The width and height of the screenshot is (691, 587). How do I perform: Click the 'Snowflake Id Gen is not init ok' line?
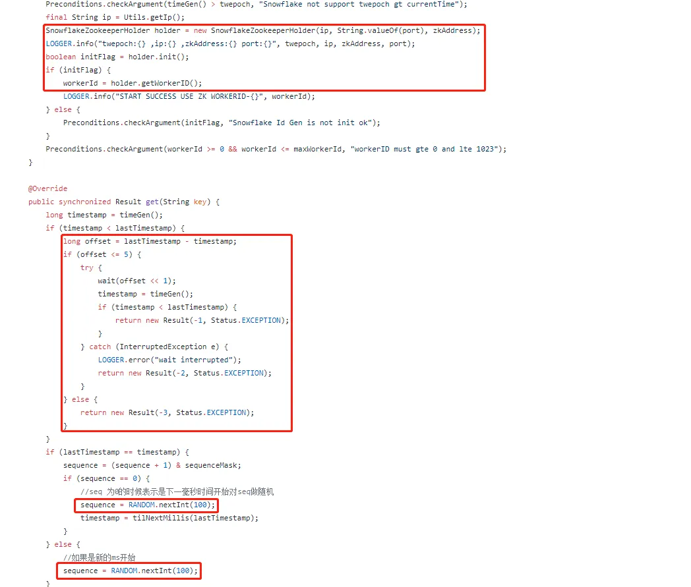(x=222, y=123)
